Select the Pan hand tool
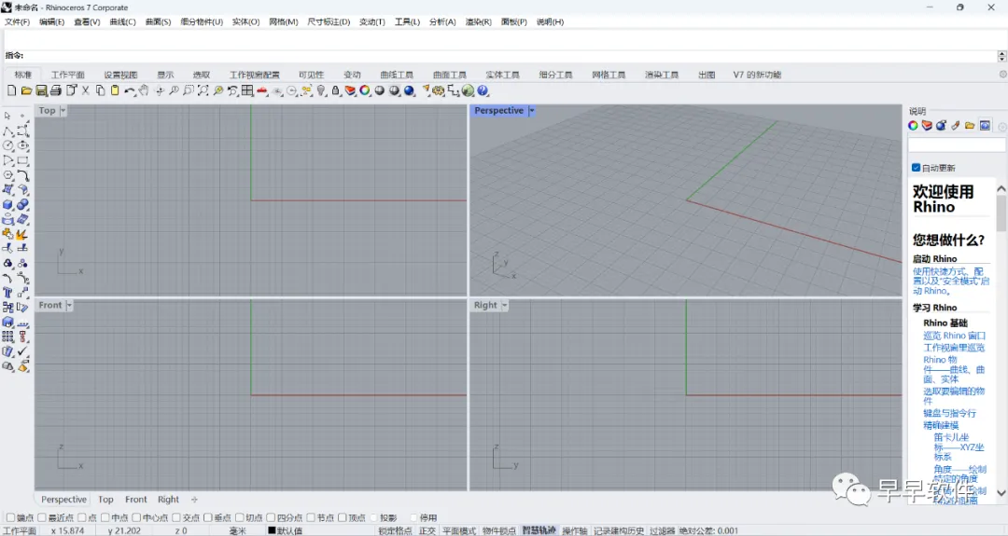Screen dimensions: 1008x536 pos(144,90)
